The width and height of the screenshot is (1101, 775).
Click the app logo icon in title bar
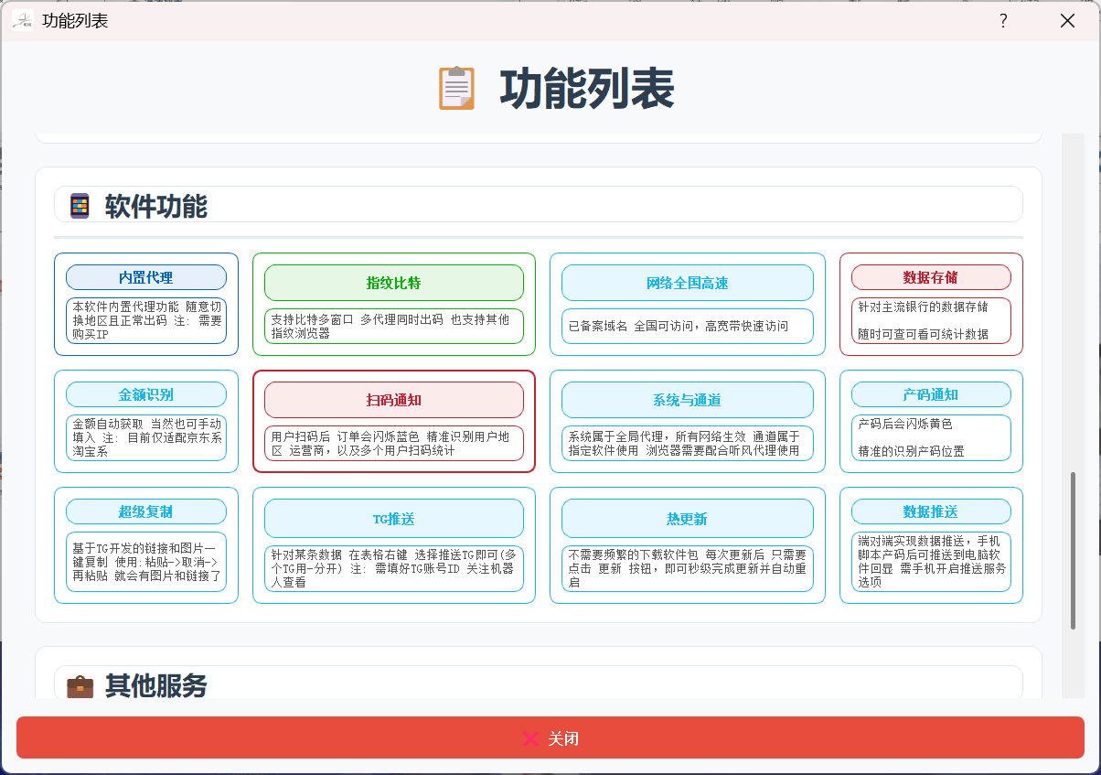[x=23, y=20]
